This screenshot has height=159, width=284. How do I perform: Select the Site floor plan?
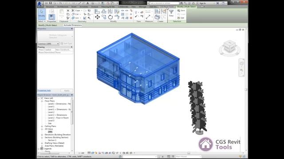pyautogui.click(x=50, y=124)
